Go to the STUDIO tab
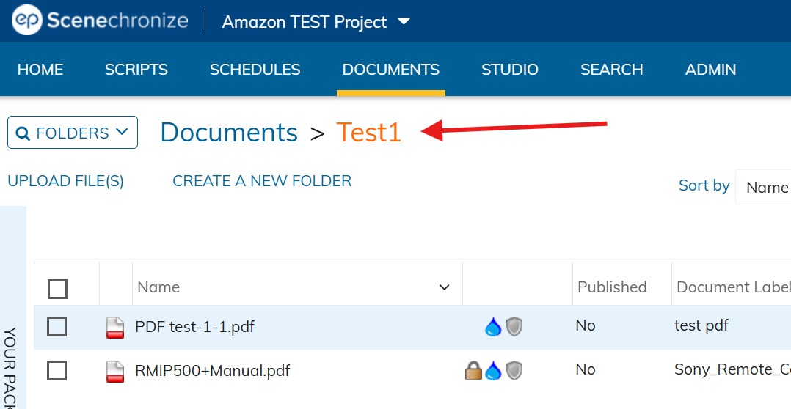Image resolution: width=791 pixels, height=409 pixels. click(x=509, y=70)
